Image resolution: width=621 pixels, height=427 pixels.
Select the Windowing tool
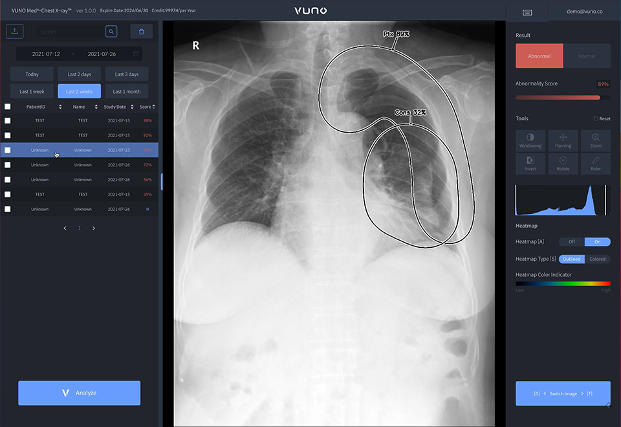530,140
